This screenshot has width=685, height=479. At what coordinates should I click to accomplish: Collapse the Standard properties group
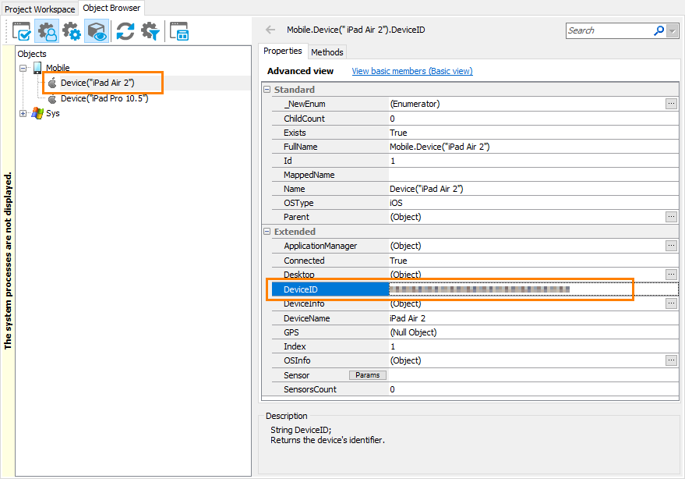tap(267, 90)
